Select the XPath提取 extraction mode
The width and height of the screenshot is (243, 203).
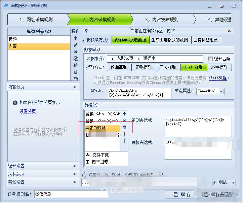[194, 67]
